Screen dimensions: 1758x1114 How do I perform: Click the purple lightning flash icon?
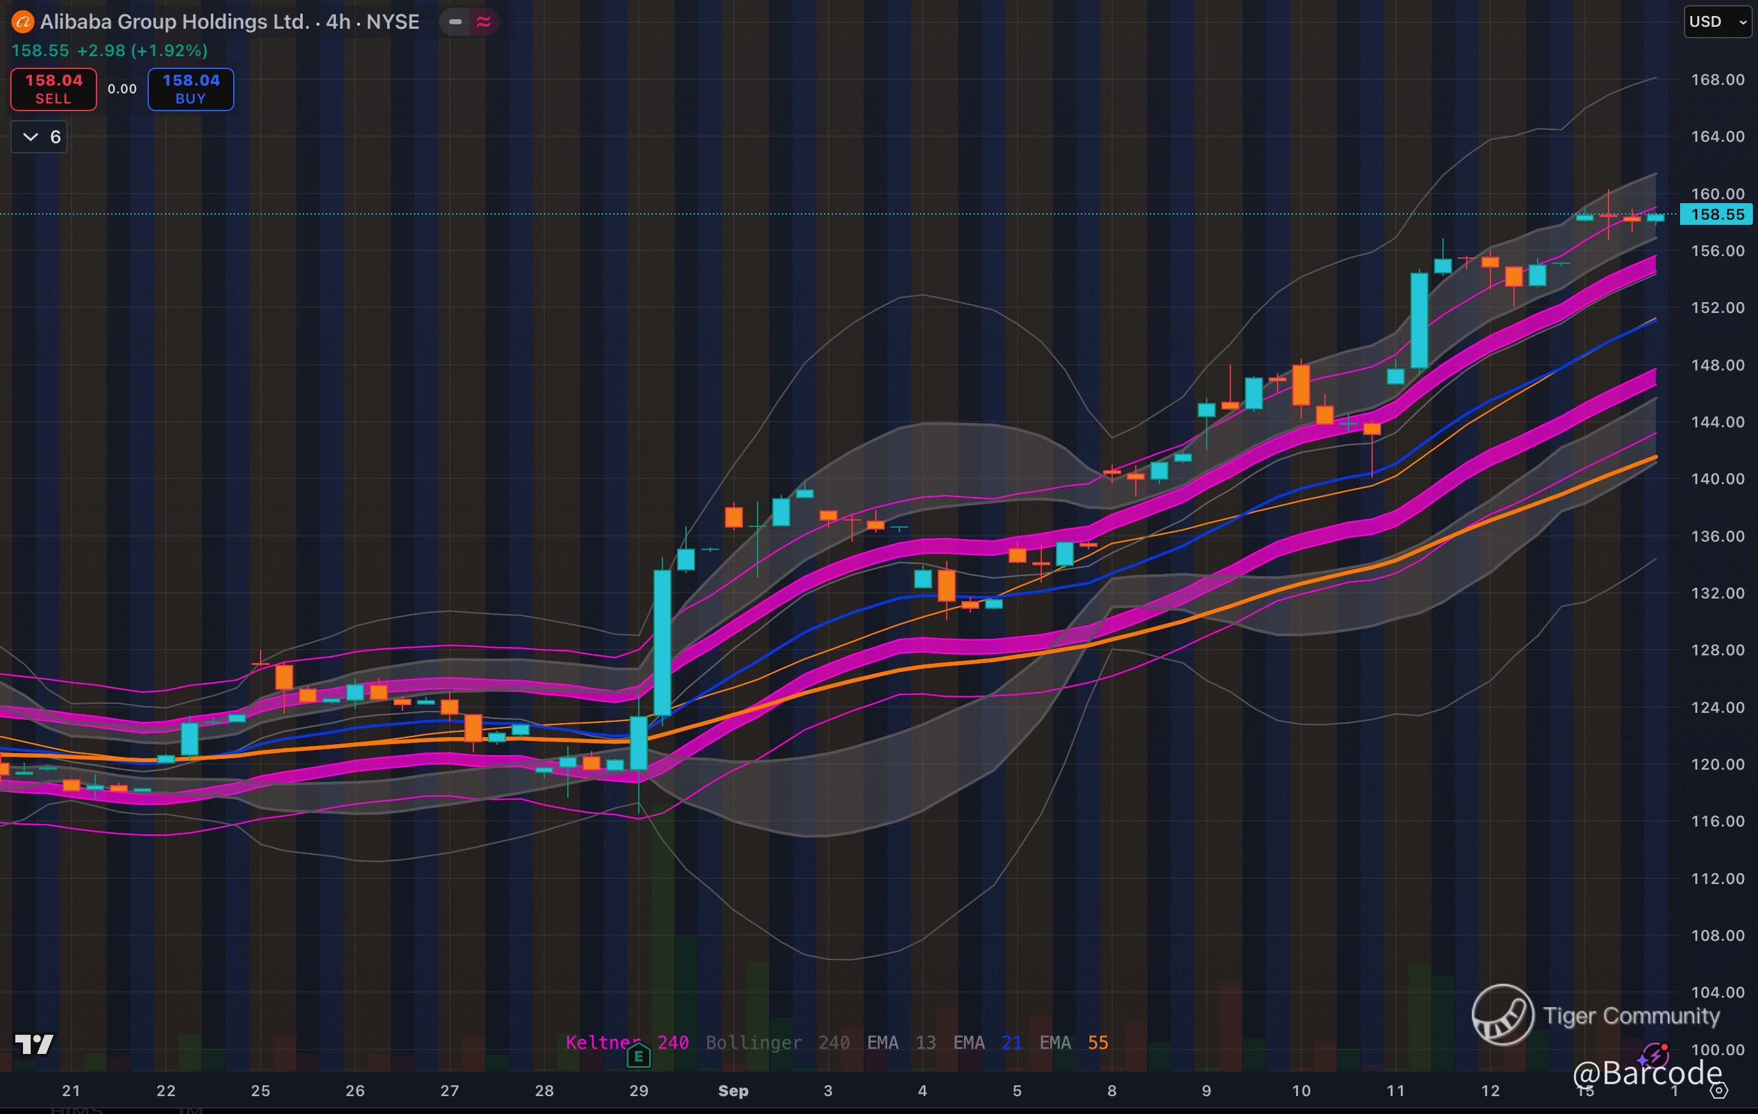coord(1655,1056)
